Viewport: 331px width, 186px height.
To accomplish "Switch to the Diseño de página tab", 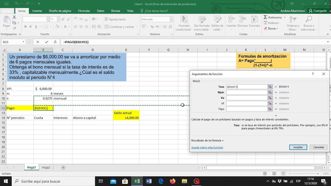I will tap(60, 11).
